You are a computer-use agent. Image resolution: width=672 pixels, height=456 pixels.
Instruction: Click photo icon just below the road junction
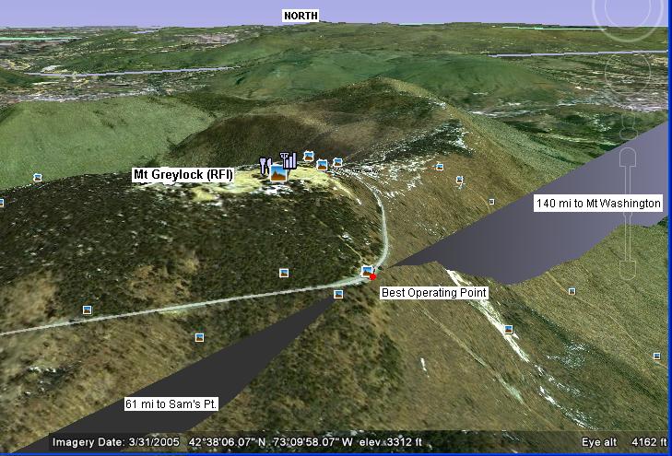pos(338,294)
